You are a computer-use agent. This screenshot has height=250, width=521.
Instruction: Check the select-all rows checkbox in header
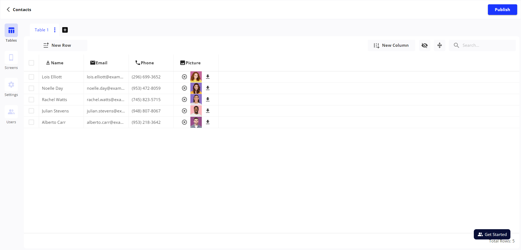tap(31, 63)
